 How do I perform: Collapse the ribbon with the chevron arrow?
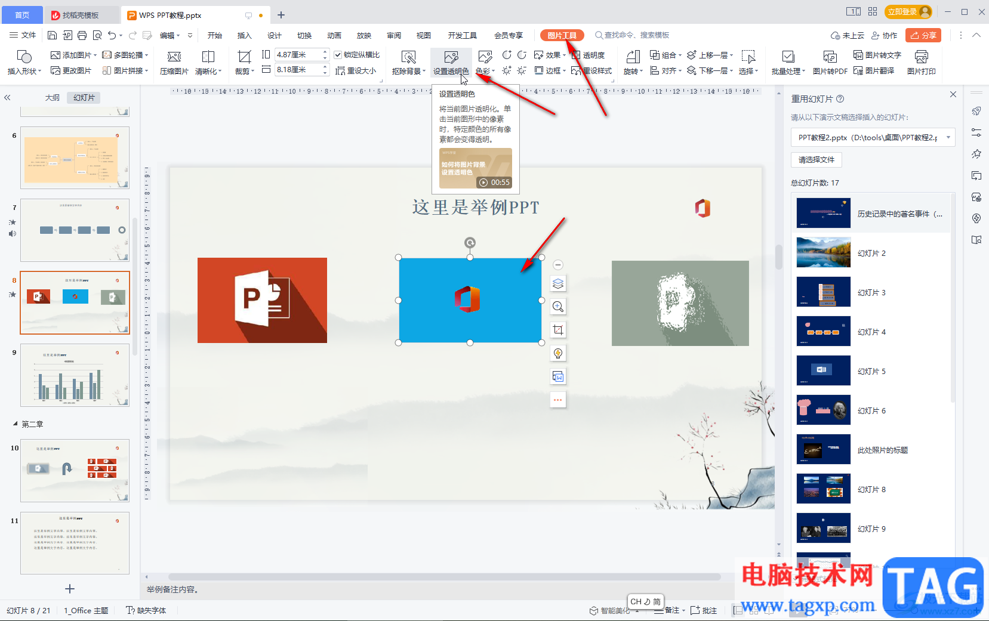(976, 35)
